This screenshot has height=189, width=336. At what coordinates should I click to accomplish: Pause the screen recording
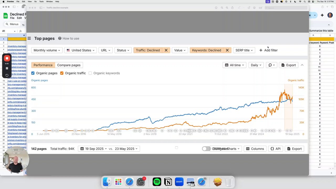(7, 68)
